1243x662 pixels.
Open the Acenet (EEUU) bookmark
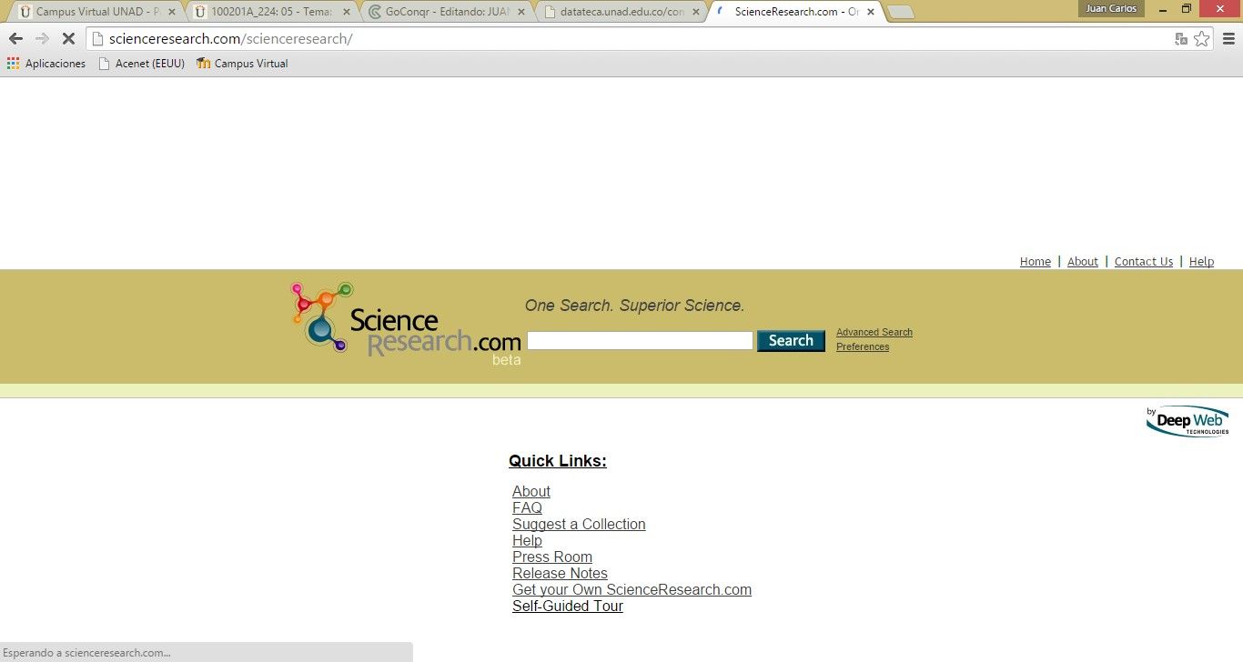click(141, 64)
